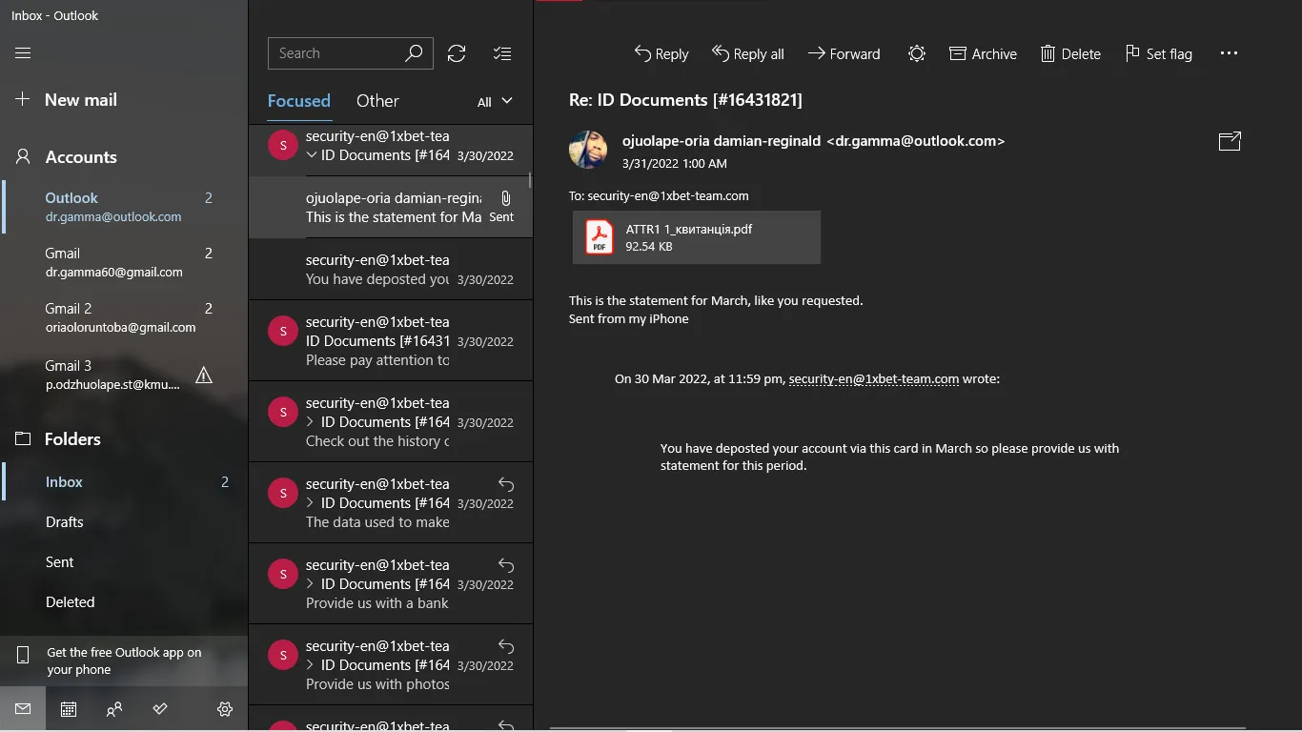The image size is (1302, 732).
Task: Select the Focused tab
Action: (x=298, y=101)
